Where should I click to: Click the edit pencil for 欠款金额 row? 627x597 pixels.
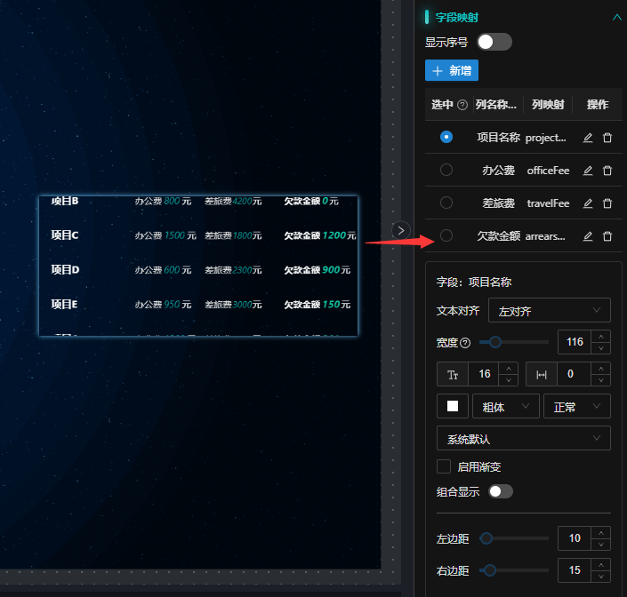pos(587,236)
